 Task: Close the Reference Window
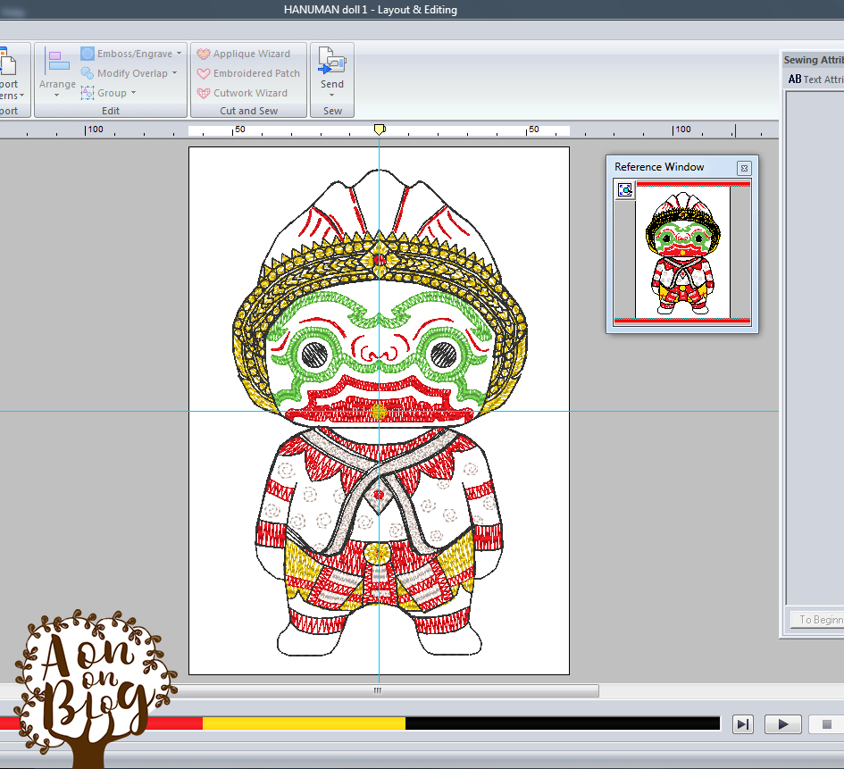pyautogui.click(x=744, y=168)
